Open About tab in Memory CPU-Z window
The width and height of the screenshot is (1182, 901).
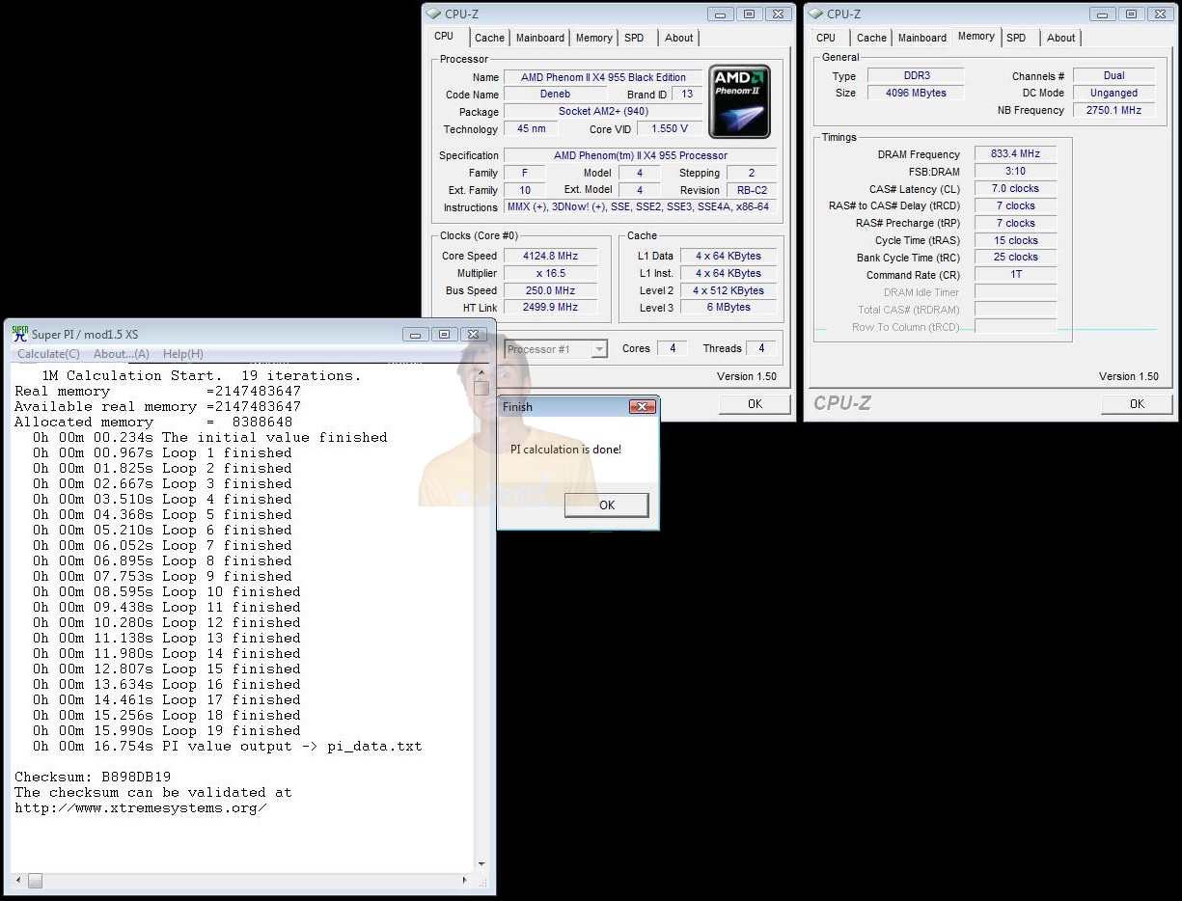1060,38
